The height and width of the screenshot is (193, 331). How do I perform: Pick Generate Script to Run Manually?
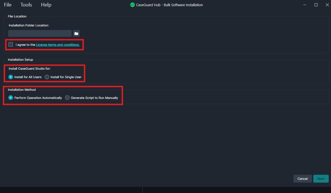[x=67, y=98]
